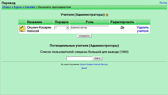Click Потенциальные учителя (Администраторы) heading

point(84,46)
